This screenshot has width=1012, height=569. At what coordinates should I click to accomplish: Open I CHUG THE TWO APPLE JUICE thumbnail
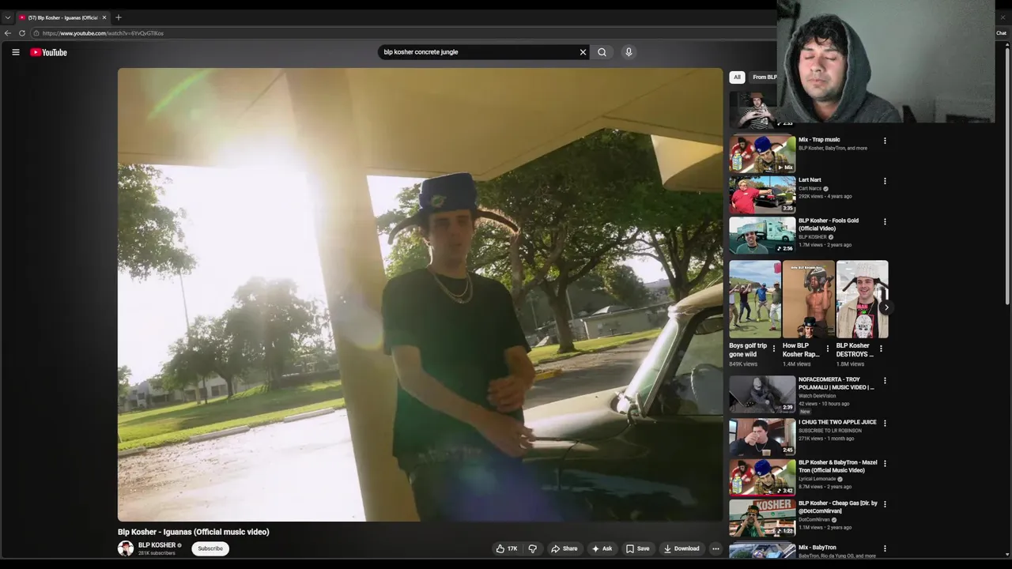[x=762, y=436]
